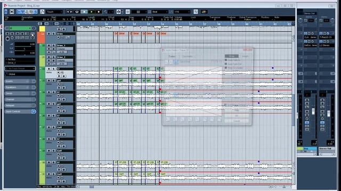Viewport: 341px width, 191px height.
Task: Toggle Read automation on track 23 gel
Action: (59, 88)
